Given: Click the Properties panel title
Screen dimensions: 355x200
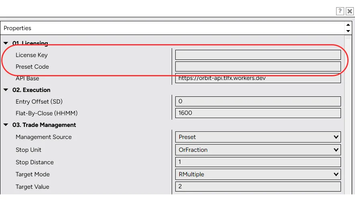Looking at the screenshot, I should [x=17, y=28].
